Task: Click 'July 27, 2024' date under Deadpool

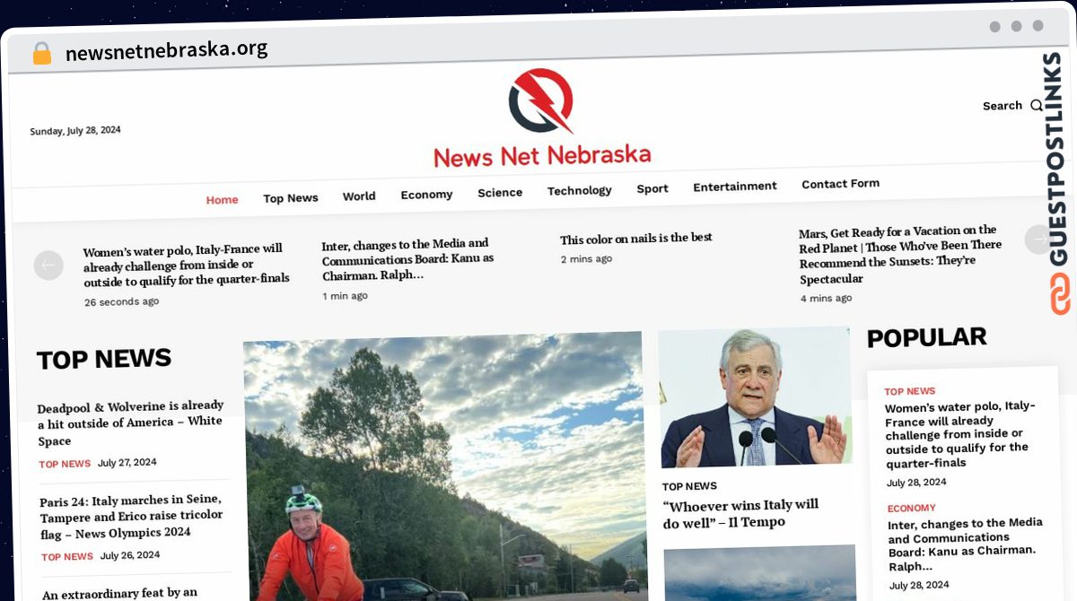Action: [x=127, y=463]
